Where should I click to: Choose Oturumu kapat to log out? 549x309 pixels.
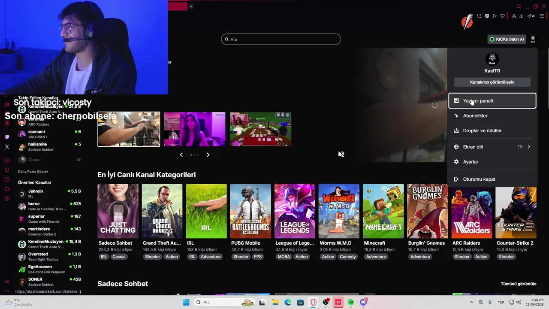click(x=492, y=179)
